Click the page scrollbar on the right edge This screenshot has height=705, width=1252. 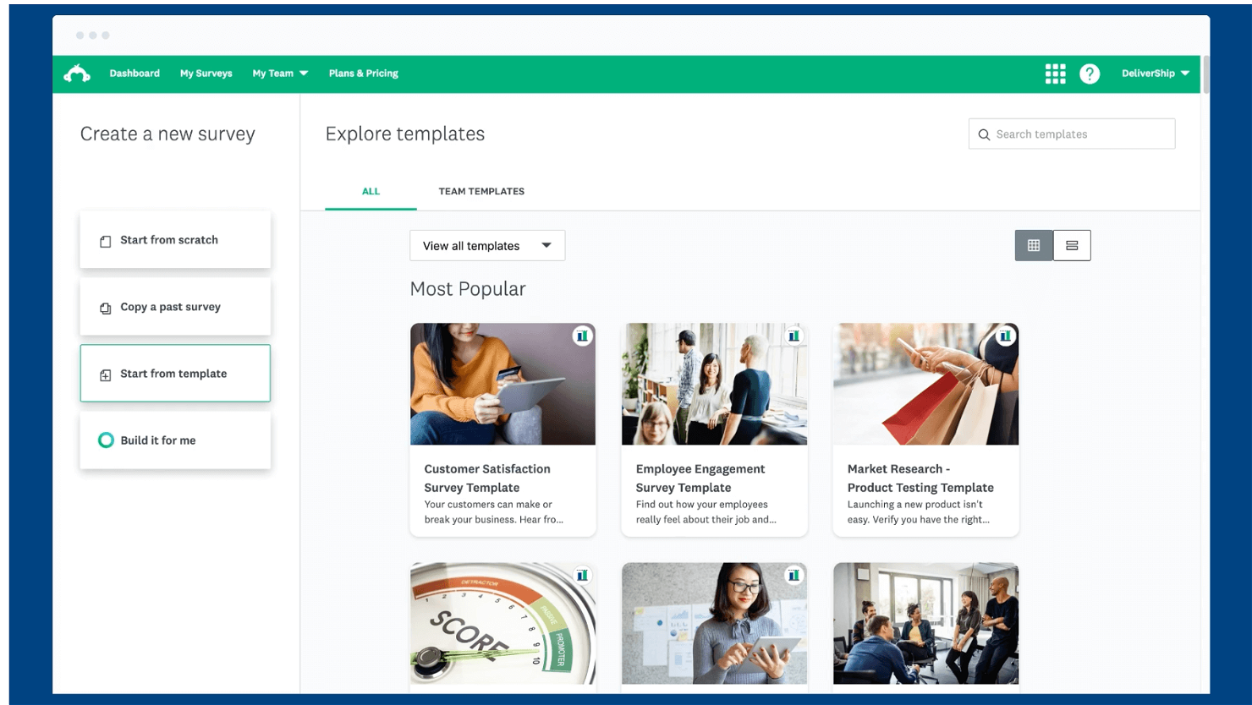coord(1206,74)
